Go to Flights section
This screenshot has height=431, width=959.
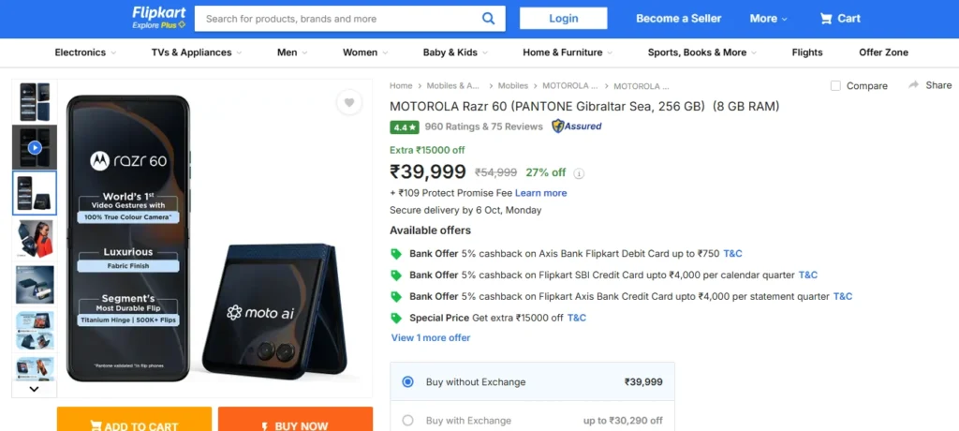point(806,52)
